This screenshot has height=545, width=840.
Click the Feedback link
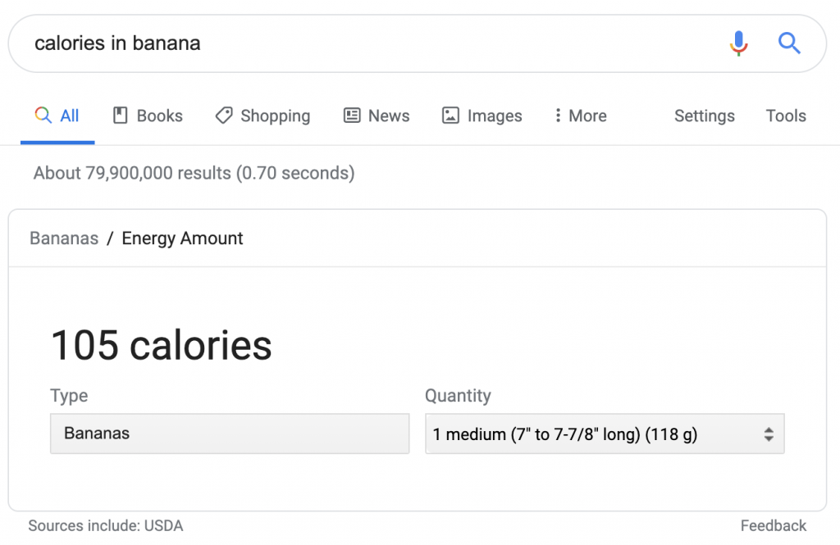tap(773, 525)
